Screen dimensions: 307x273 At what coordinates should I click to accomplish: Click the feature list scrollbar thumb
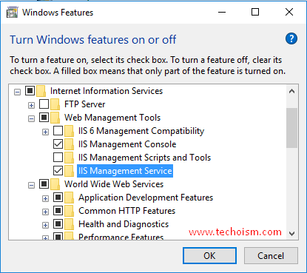tap(292, 128)
